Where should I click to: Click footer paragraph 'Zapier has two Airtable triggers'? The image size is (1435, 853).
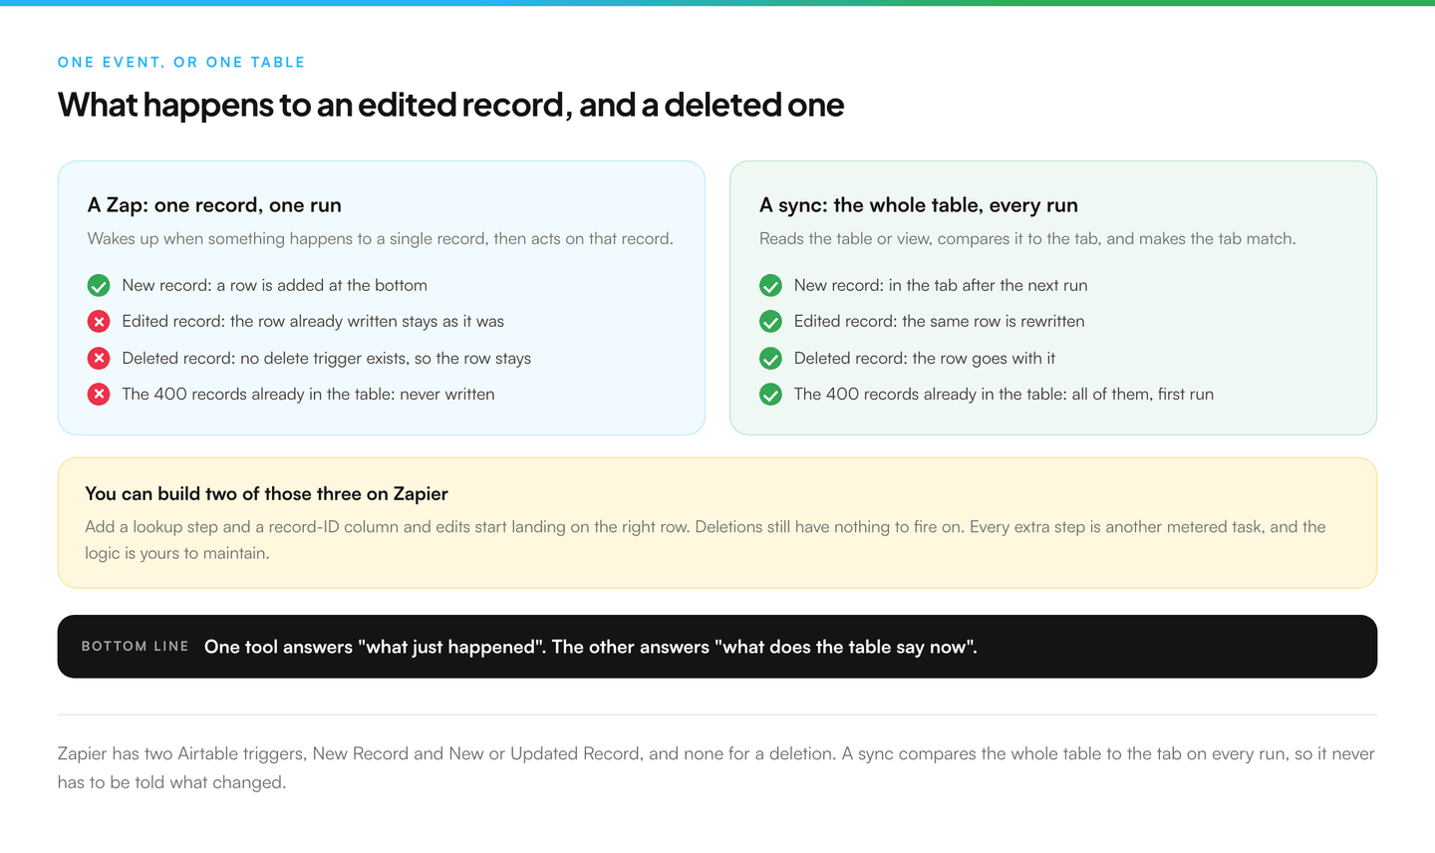coord(717,768)
